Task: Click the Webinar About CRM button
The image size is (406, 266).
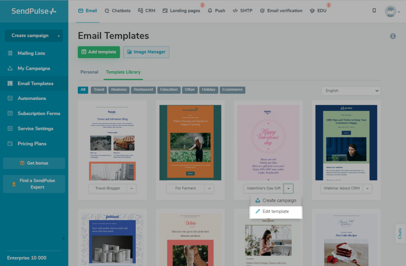Action: 342,188
